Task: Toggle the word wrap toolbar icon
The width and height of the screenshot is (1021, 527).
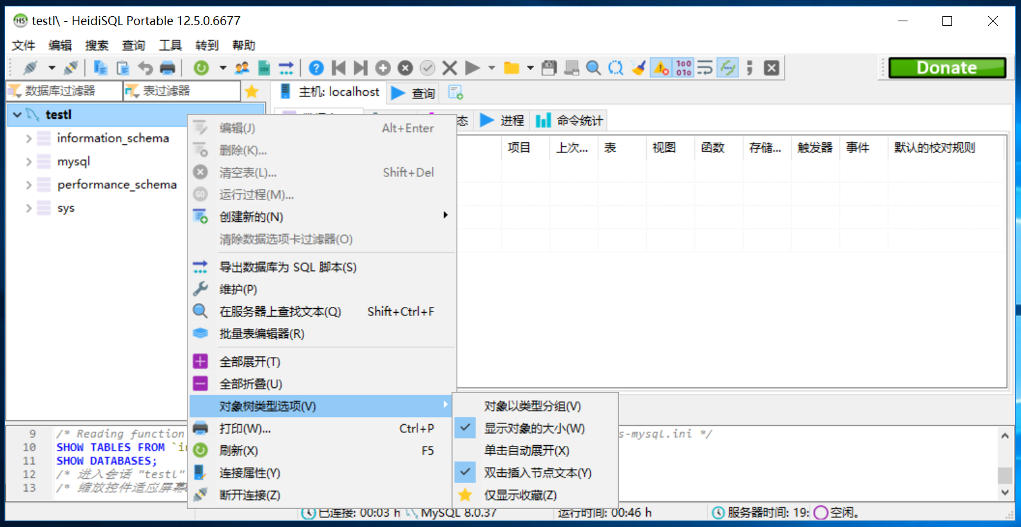Action: click(x=705, y=68)
